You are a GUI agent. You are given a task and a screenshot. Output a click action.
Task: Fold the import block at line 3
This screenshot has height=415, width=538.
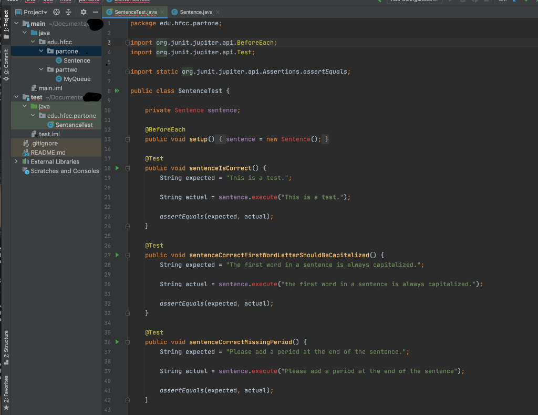click(x=127, y=43)
